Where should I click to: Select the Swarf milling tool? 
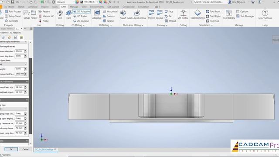click(123, 14)
